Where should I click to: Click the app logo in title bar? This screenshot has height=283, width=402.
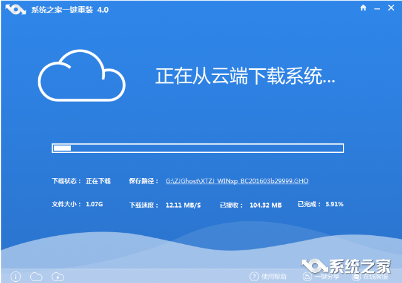click(16, 10)
